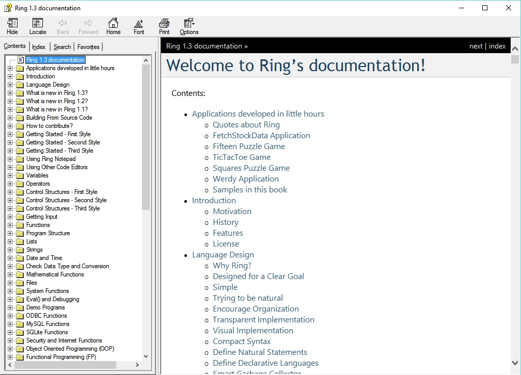Viewport: 521px width, 375px height.
Task: Click the folder icon beside Files
Action: (x=20, y=283)
